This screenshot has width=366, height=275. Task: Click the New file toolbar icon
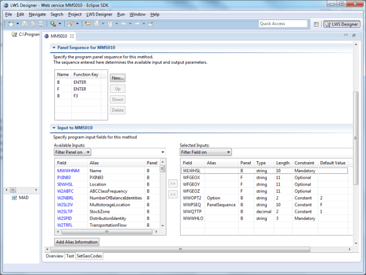coord(11,24)
